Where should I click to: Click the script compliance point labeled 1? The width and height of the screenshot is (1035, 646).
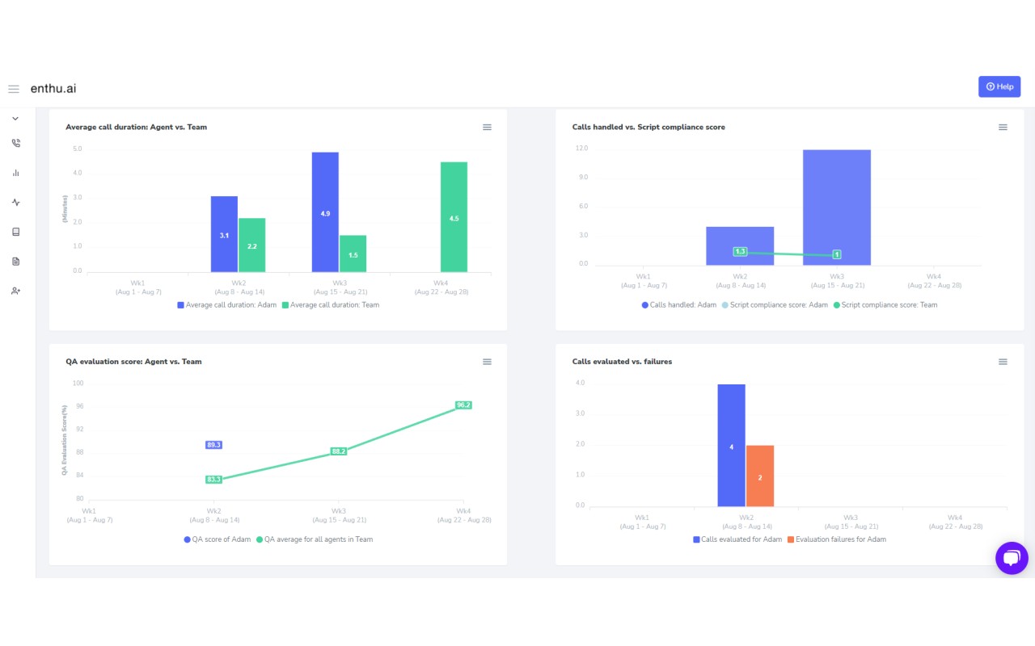coord(837,254)
